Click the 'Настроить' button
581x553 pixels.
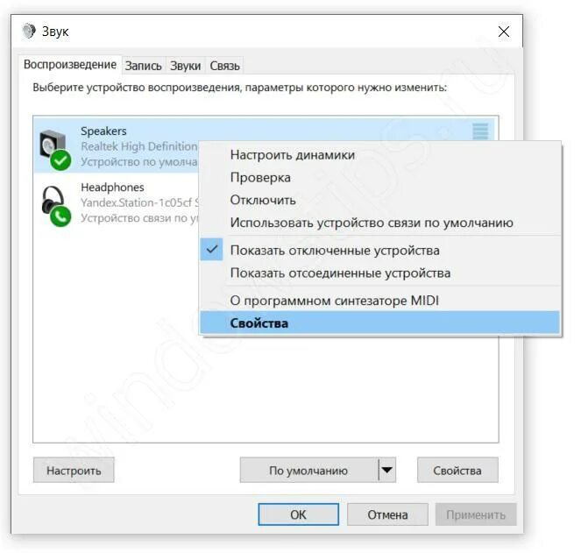[74, 470]
